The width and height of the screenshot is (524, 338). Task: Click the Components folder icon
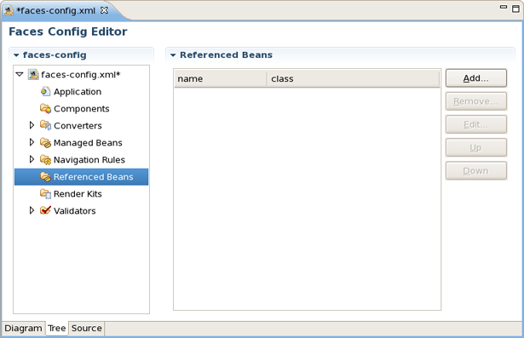click(x=45, y=108)
